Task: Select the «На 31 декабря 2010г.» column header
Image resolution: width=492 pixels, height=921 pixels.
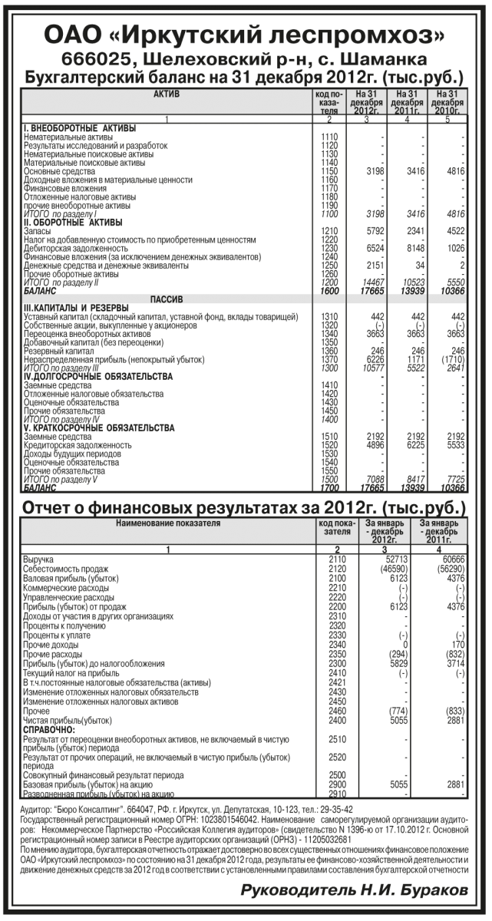Action: point(447,101)
